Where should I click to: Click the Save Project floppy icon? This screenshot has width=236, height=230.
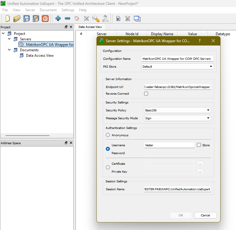pyautogui.click(x=26, y=19)
